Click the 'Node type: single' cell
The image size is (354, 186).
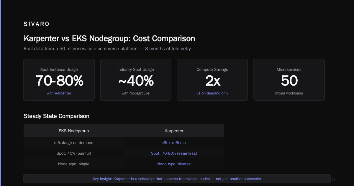click(x=74, y=164)
